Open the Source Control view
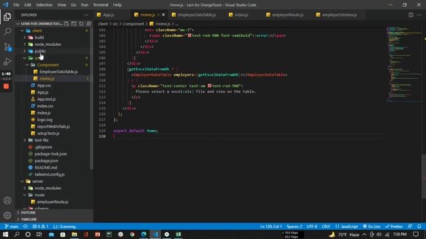The height and width of the screenshot is (239, 426). click(7, 46)
